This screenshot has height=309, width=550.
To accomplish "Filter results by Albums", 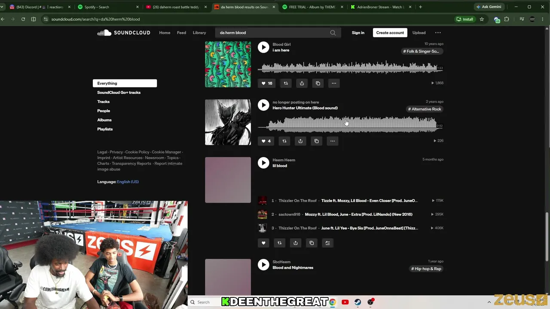I will [104, 120].
